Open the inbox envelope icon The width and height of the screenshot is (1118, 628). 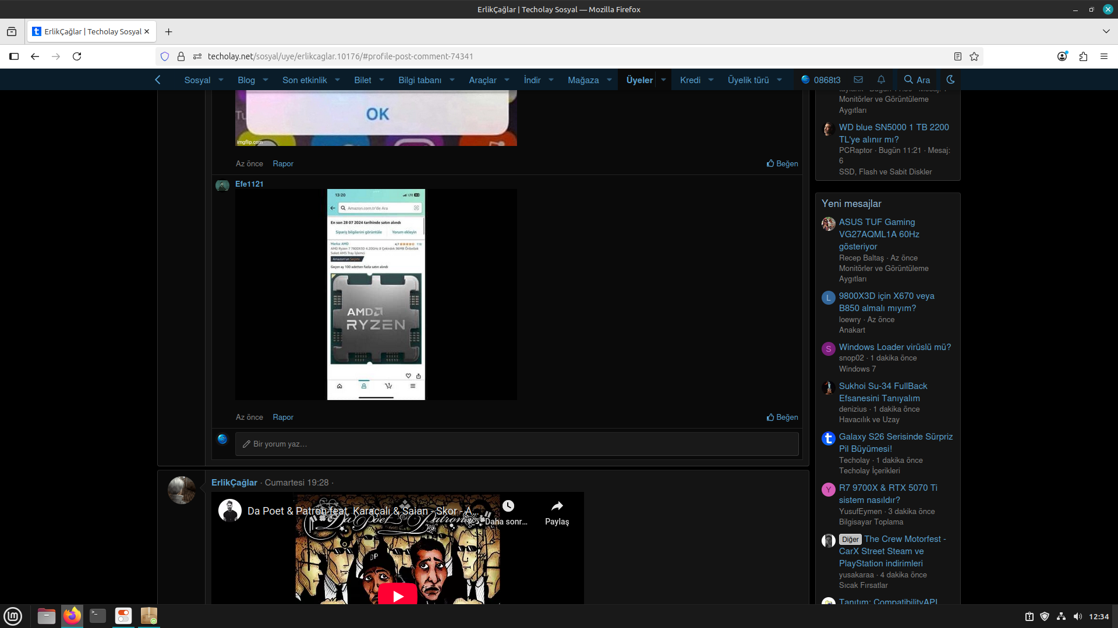858,80
